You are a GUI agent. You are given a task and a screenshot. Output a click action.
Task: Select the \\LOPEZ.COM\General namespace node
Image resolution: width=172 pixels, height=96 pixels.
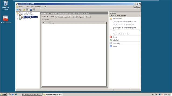coord(31,17)
